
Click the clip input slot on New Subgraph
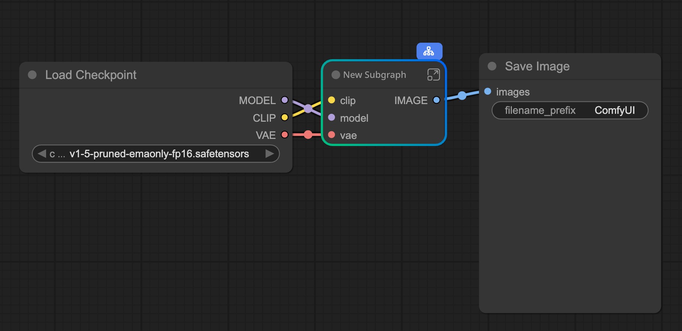[x=332, y=100]
